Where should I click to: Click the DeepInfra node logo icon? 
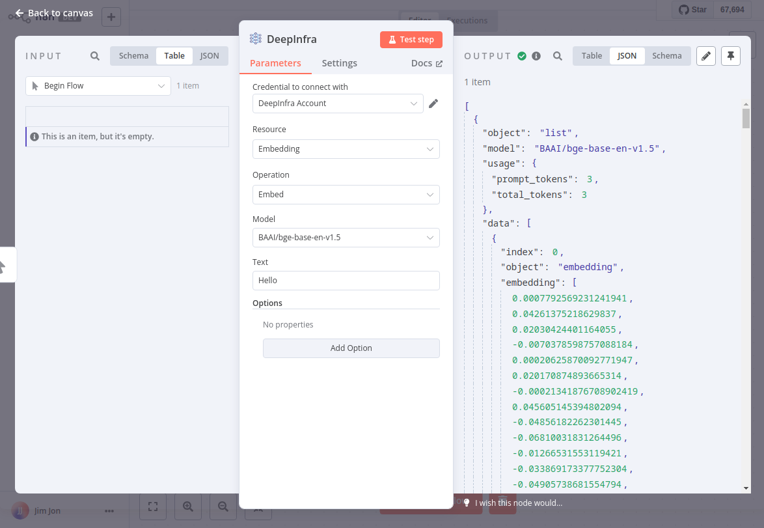(255, 39)
